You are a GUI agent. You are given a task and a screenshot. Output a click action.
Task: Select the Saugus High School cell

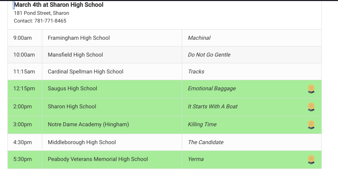coord(73,88)
